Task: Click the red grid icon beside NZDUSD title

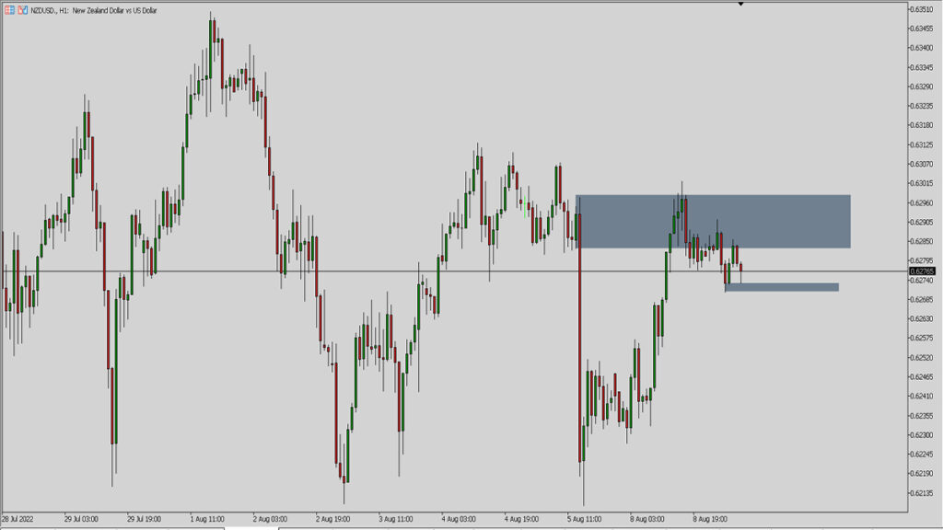Action: pyautogui.click(x=8, y=9)
